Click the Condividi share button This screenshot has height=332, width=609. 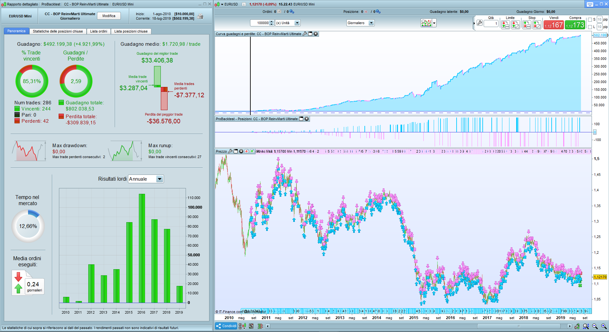coord(227,326)
